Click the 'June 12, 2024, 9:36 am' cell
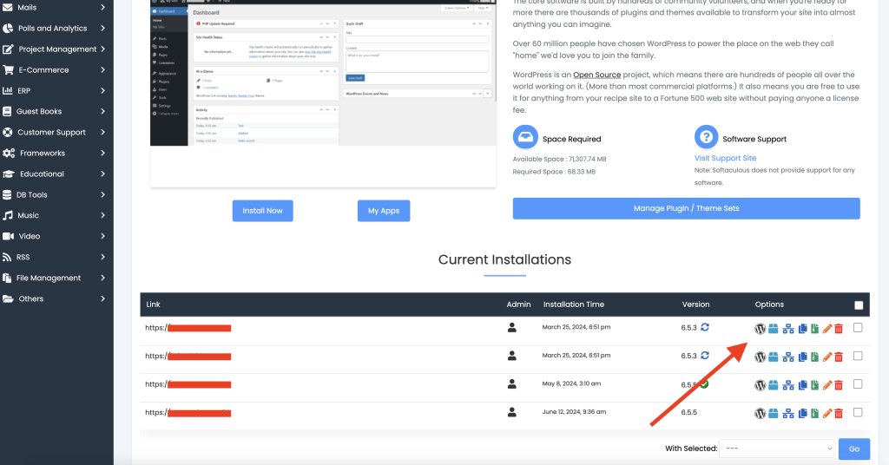The height and width of the screenshot is (465, 889). pos(574,412)
